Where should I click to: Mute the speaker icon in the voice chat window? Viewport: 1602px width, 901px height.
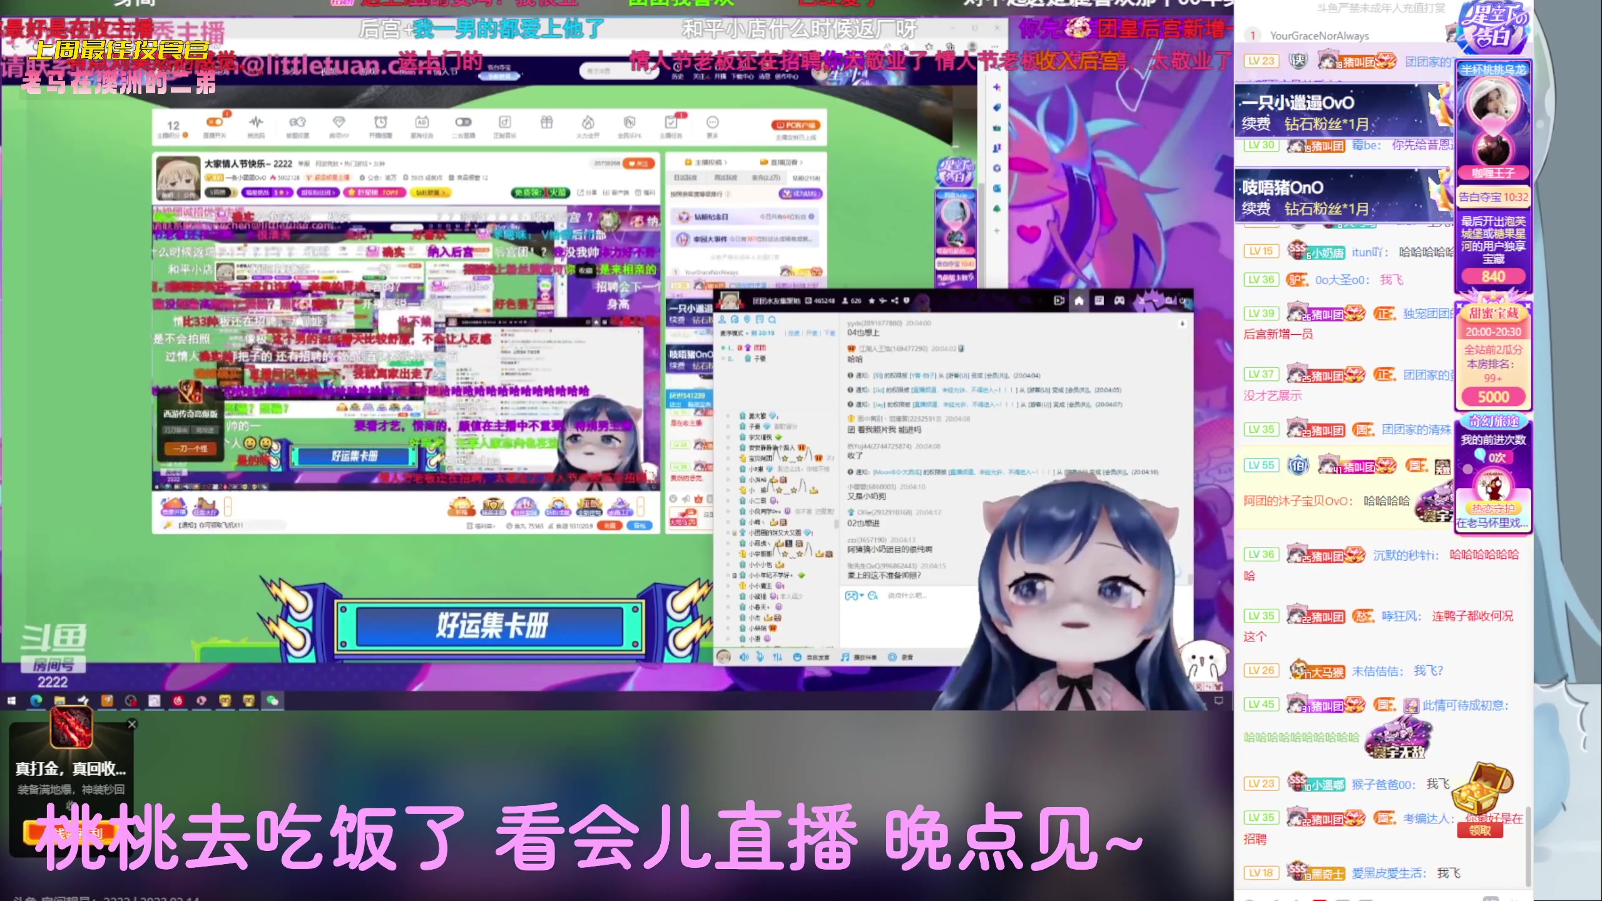click(x=744, y=657)
